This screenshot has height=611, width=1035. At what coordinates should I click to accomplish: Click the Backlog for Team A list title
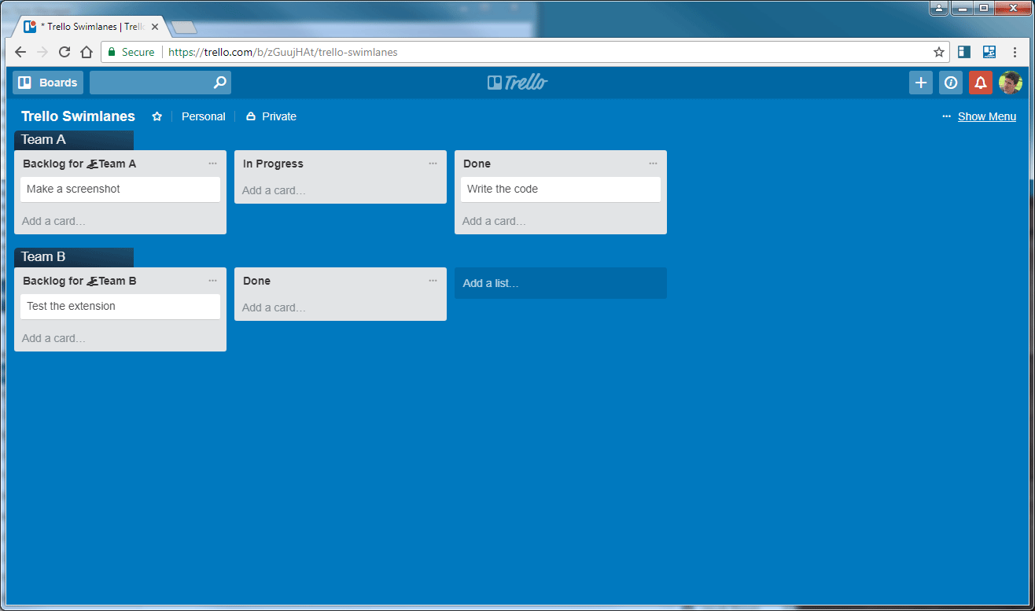[x=79, y=164]
